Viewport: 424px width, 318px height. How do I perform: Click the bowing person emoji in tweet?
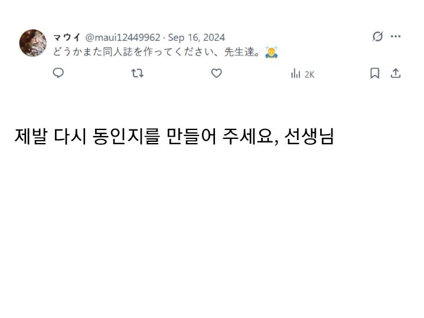tap(272, 51)
